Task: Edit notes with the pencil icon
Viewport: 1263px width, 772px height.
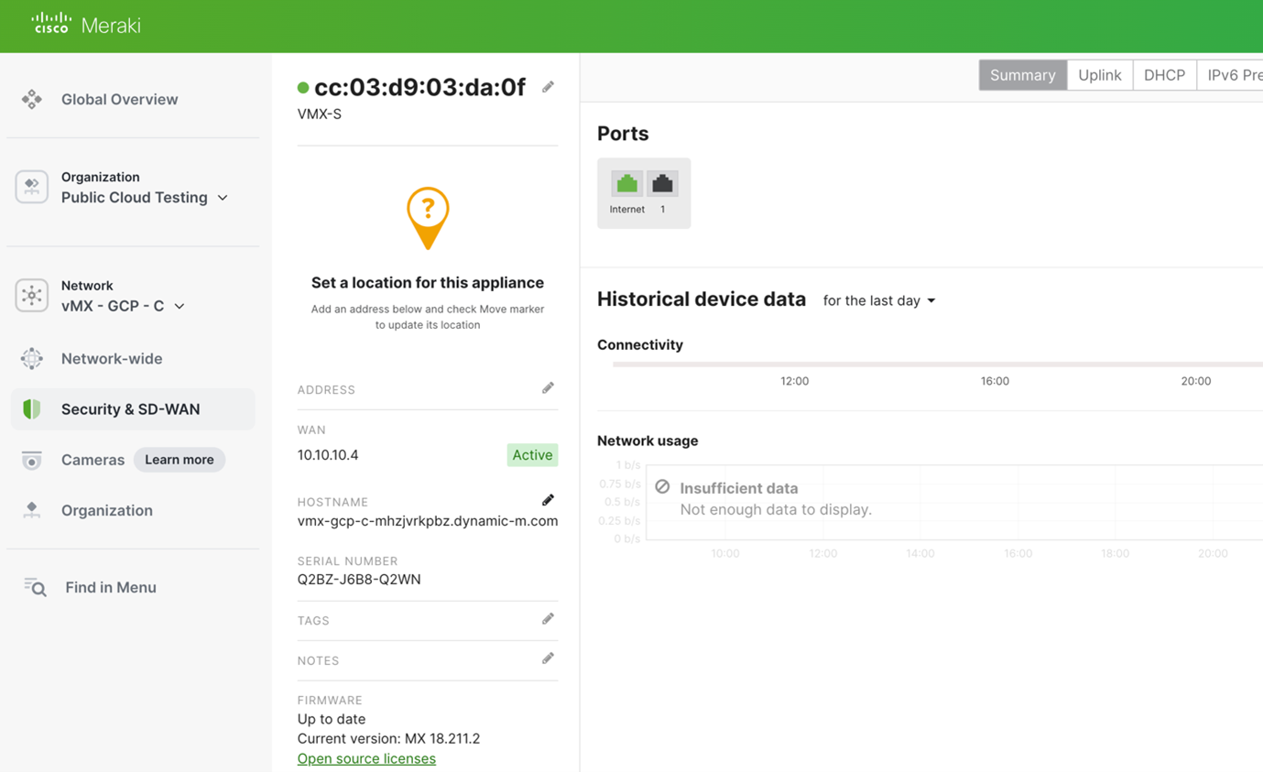Action: pyautogui.click(x=548, y=658)
